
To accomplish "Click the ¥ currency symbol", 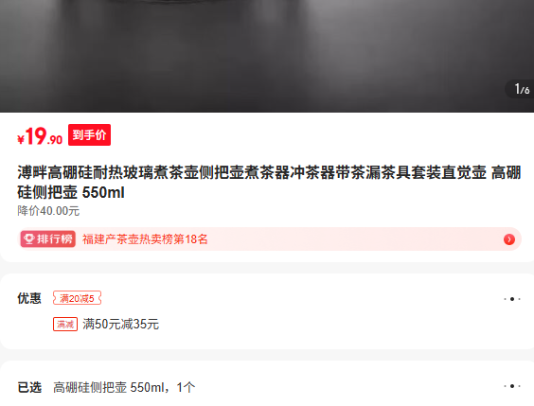I will pos(21,139).
